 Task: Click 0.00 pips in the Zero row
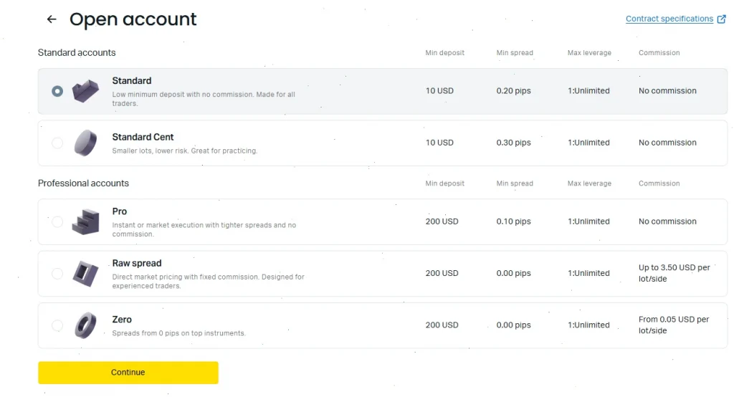(x=513, y=325)
